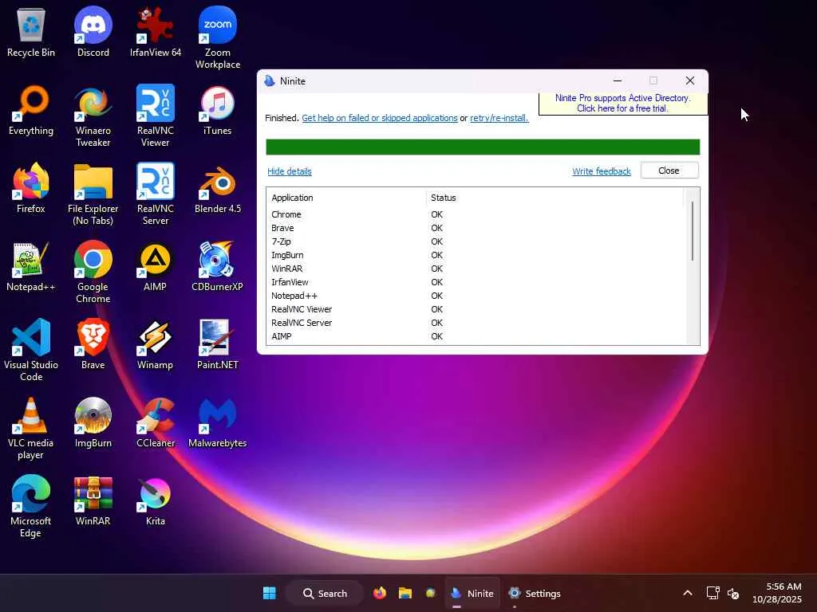Select the Winaero Tweaker shortcut
The width and height of the screenshot is (817, 612).
[x=93, y=116]
